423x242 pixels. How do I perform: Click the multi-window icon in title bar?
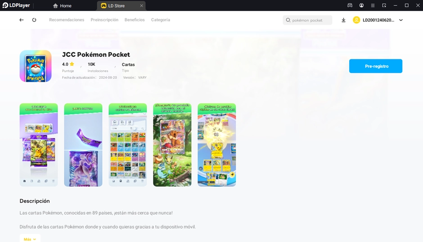(x=384, y=5)
